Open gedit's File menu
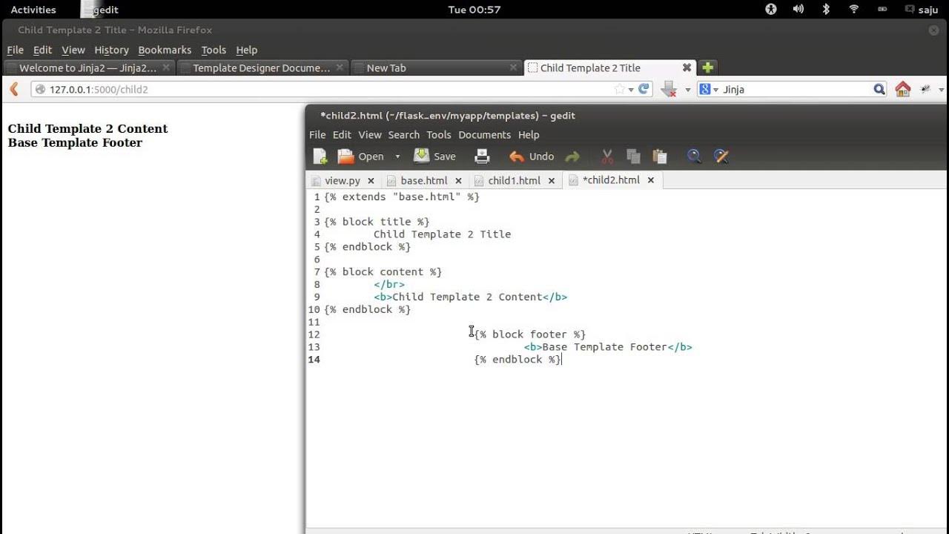 (x=317, y=135)
